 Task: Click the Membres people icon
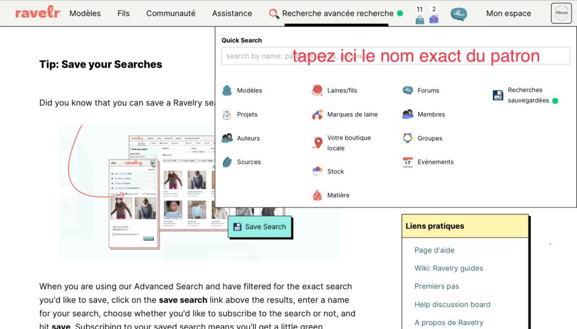point(408,114)
